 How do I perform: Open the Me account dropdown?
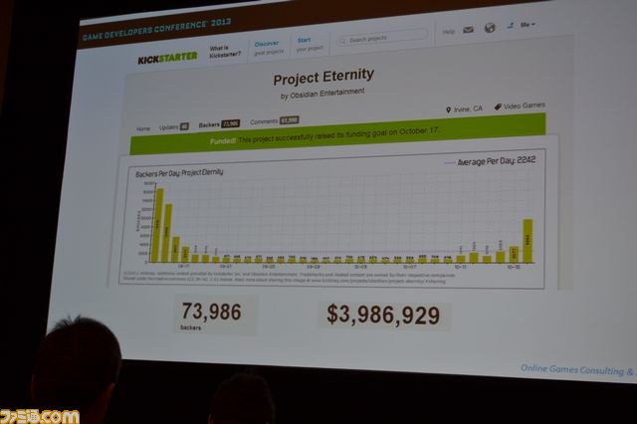528,25
